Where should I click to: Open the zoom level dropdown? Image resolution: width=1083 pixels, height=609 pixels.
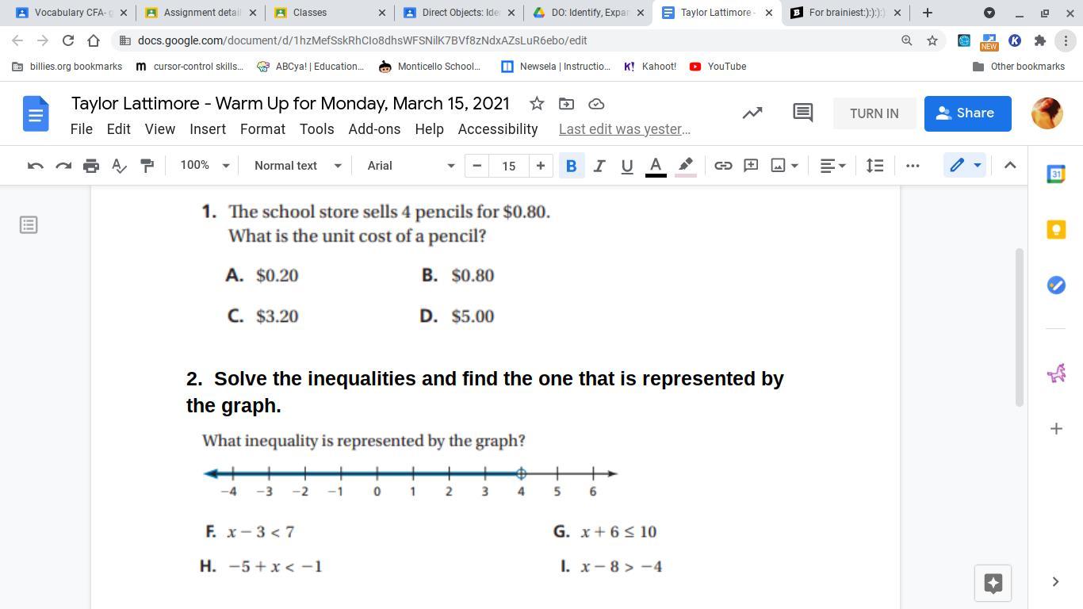tap(205, 166)
